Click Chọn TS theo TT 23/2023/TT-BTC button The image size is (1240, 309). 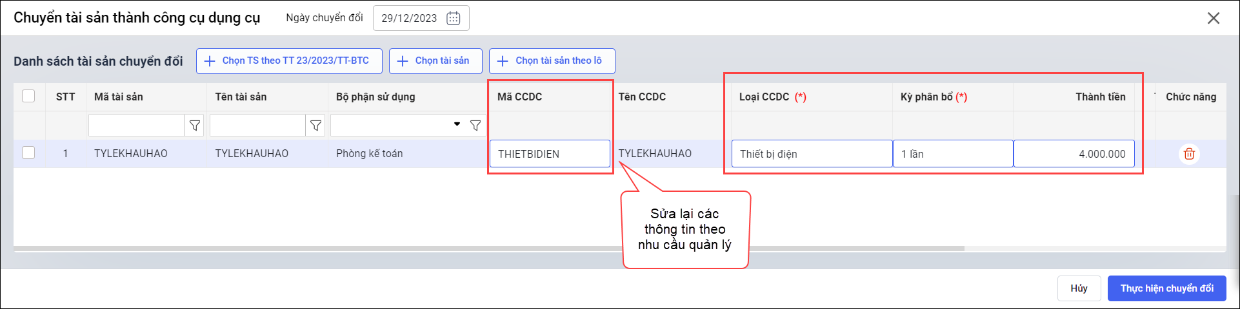point(289,61)
